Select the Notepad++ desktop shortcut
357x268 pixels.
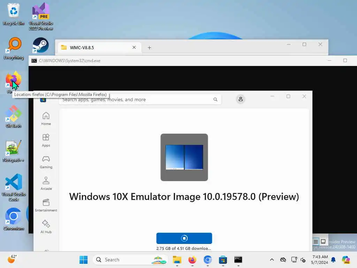pos(14,151)
